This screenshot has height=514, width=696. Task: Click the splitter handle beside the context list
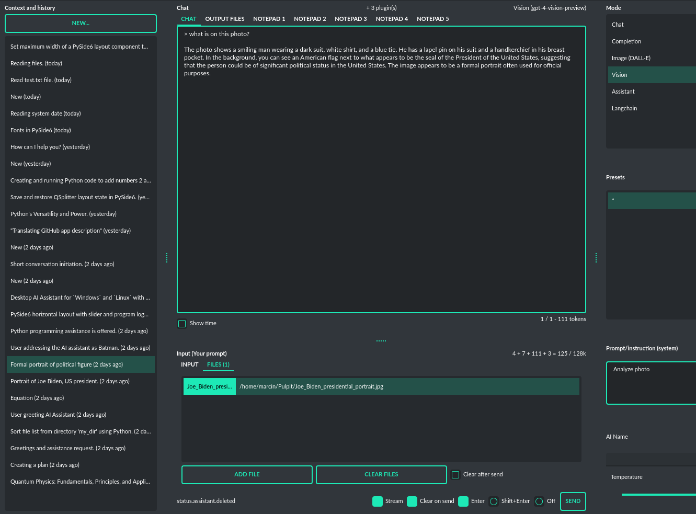pyautogui.click(x=167, y=258)
